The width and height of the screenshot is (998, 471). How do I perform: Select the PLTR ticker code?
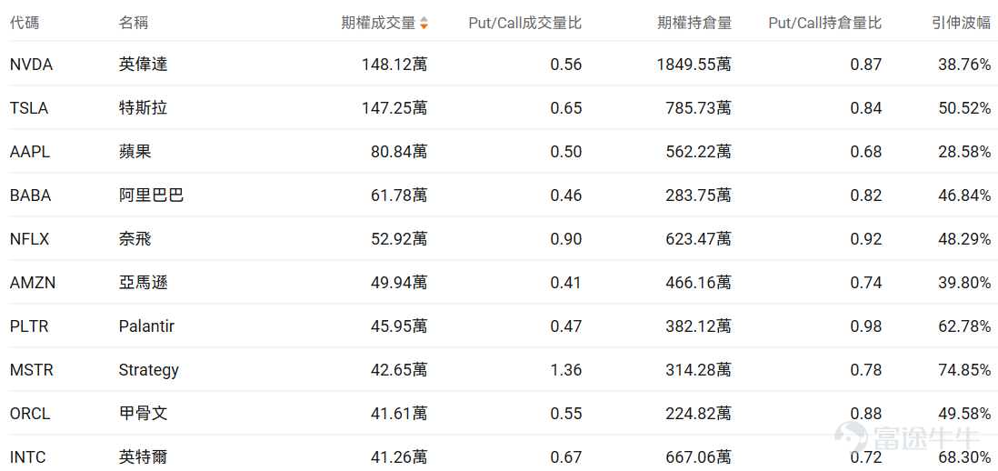(x=29, y=326)
